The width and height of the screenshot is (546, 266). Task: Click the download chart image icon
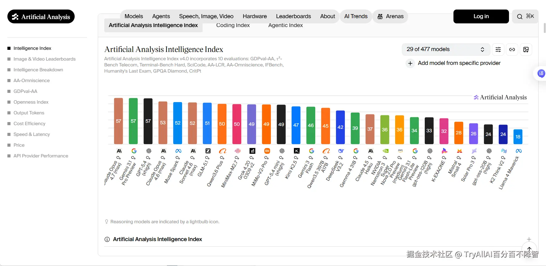pyautogui.click(x=526, y=50)
